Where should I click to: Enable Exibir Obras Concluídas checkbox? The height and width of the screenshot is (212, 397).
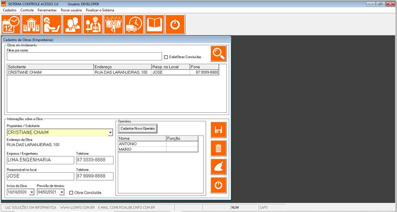coord(166,57)
